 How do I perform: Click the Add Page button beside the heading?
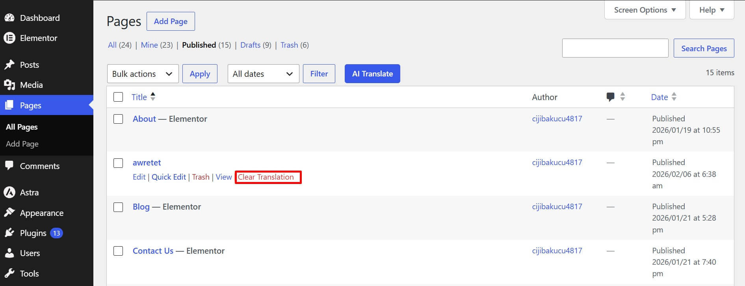click(171, 21)
